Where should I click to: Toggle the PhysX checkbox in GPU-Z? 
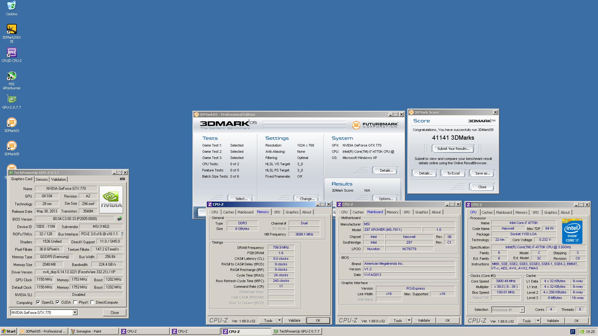point(75,302)
